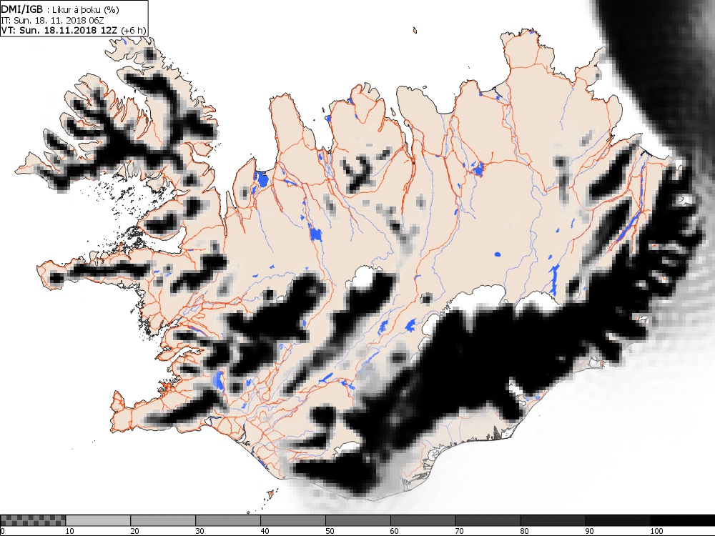Click the '90' legend scale label

[590, 531]
